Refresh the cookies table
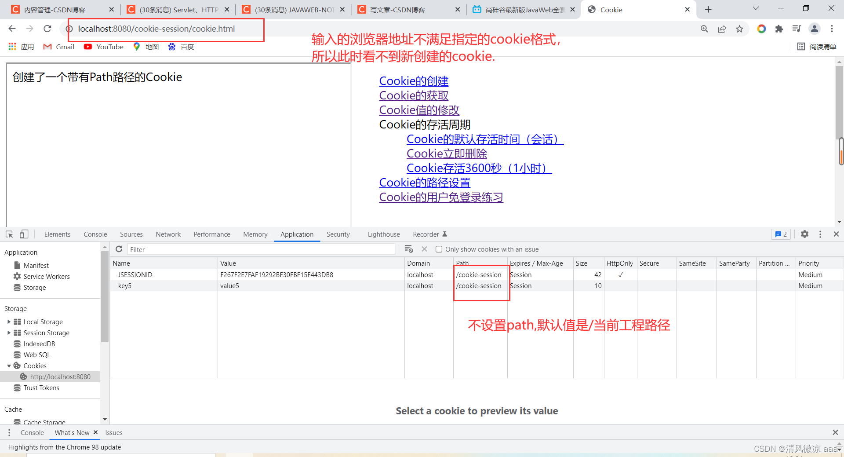 pos(119,249)
